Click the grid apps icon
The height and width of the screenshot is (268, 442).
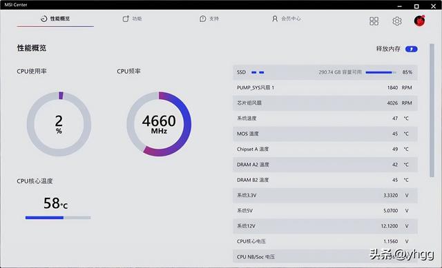[x=374, y=21]
